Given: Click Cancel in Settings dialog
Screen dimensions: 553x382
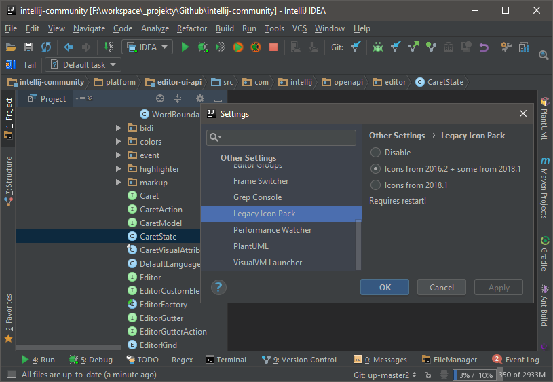Looking at the screenshot, I should click(x=442, y=287).
